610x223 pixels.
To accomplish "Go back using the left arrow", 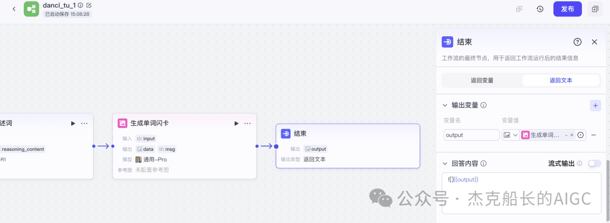I will point(14,9).
